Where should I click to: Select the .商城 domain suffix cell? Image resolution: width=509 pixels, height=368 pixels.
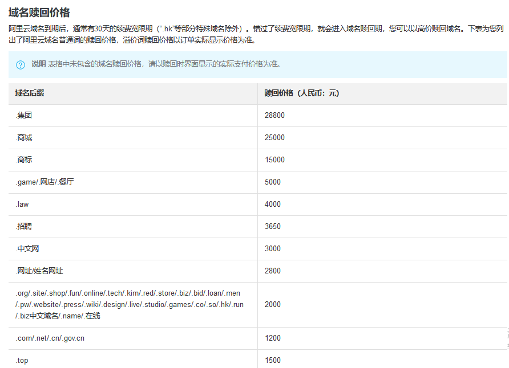(x=133, y=138)
